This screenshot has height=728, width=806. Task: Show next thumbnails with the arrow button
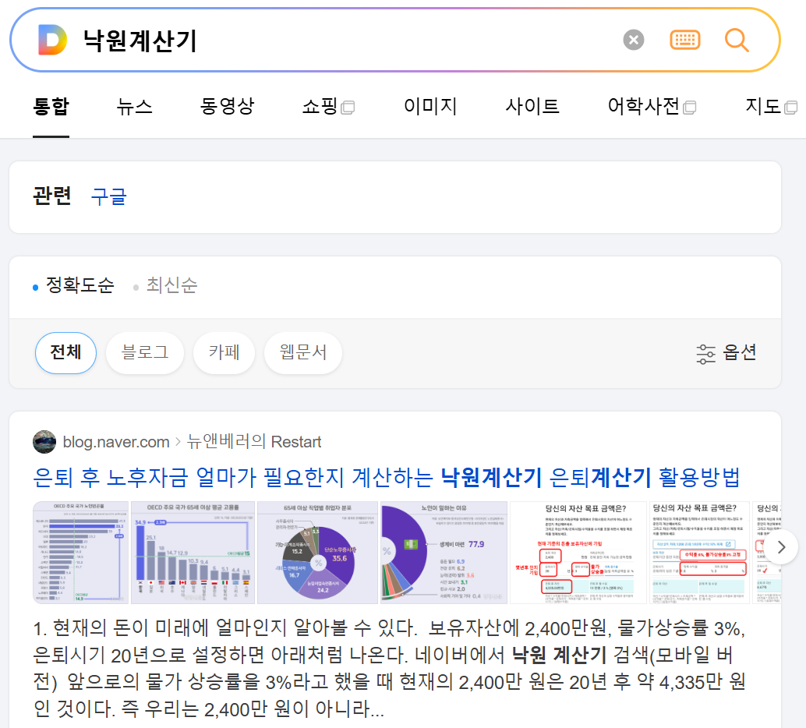781,547
